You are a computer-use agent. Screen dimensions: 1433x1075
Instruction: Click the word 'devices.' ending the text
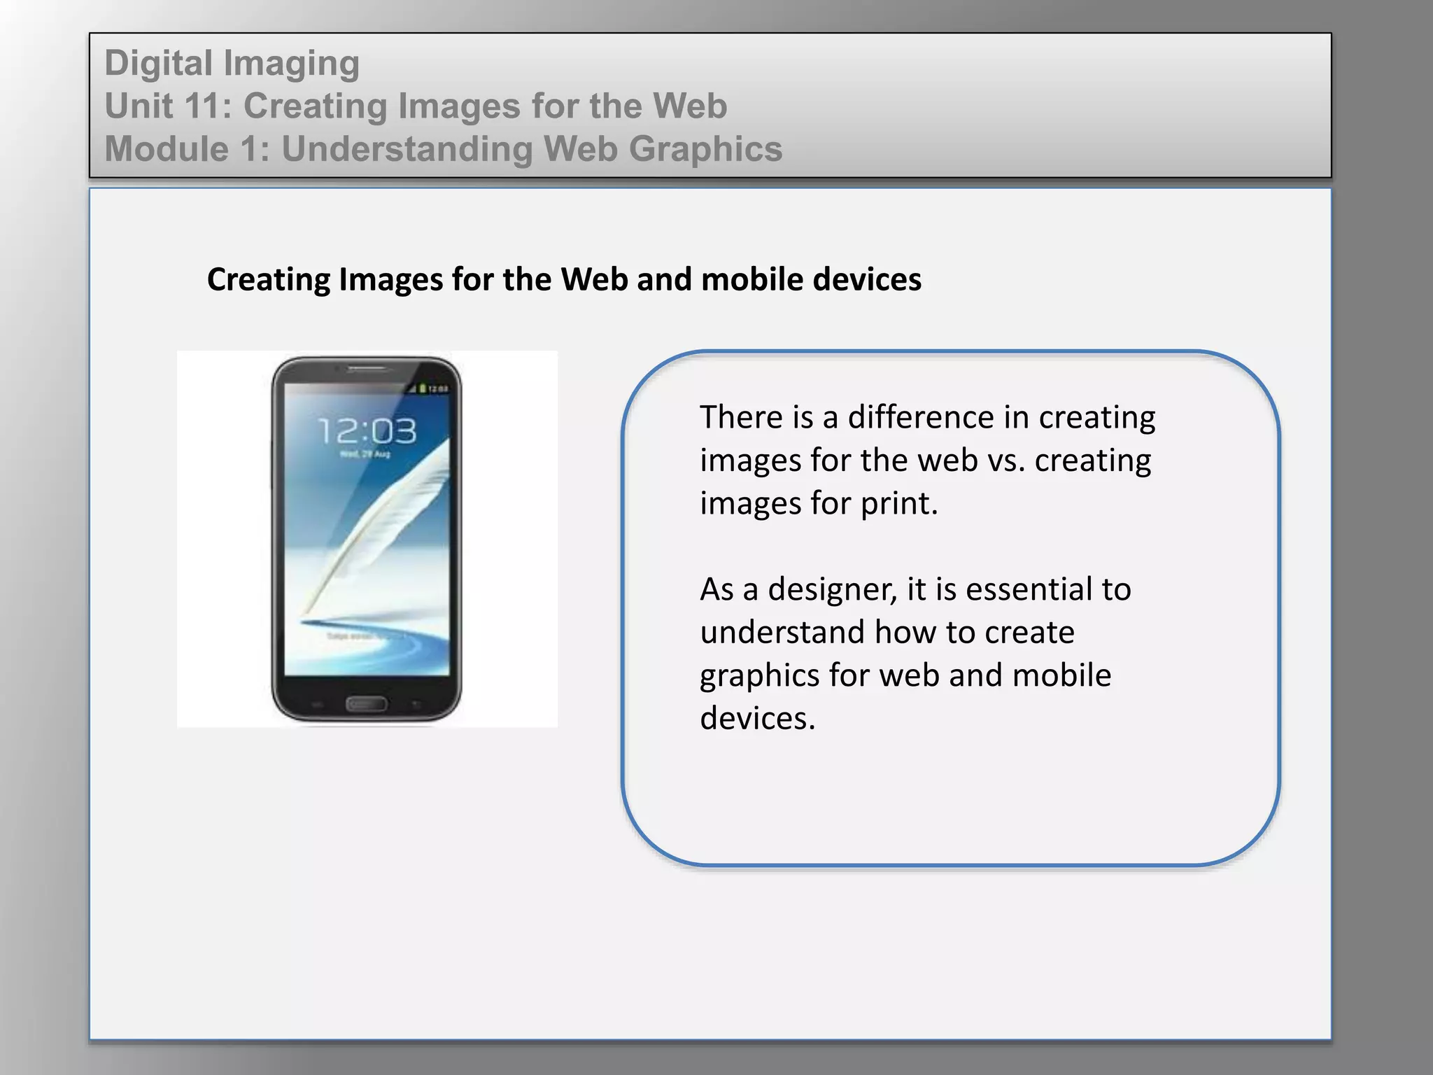tap(758, 718)
